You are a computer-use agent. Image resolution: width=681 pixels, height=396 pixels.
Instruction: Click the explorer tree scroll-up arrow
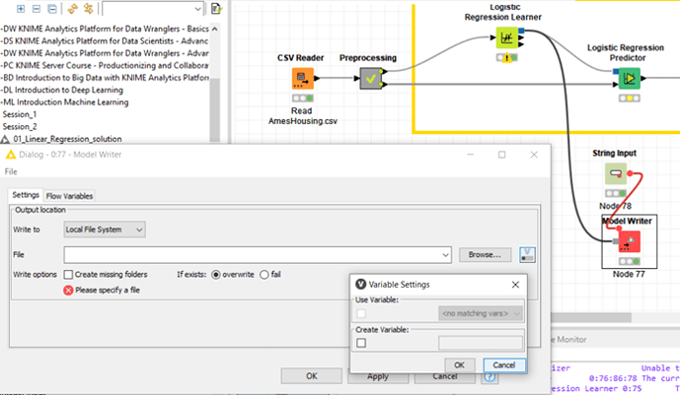[x=214, y=29]
